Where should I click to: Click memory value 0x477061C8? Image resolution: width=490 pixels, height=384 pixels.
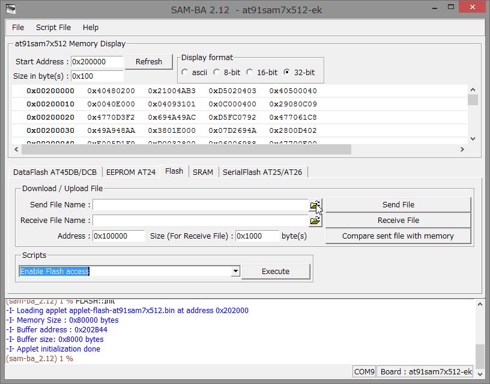click(x=293, y=117)
